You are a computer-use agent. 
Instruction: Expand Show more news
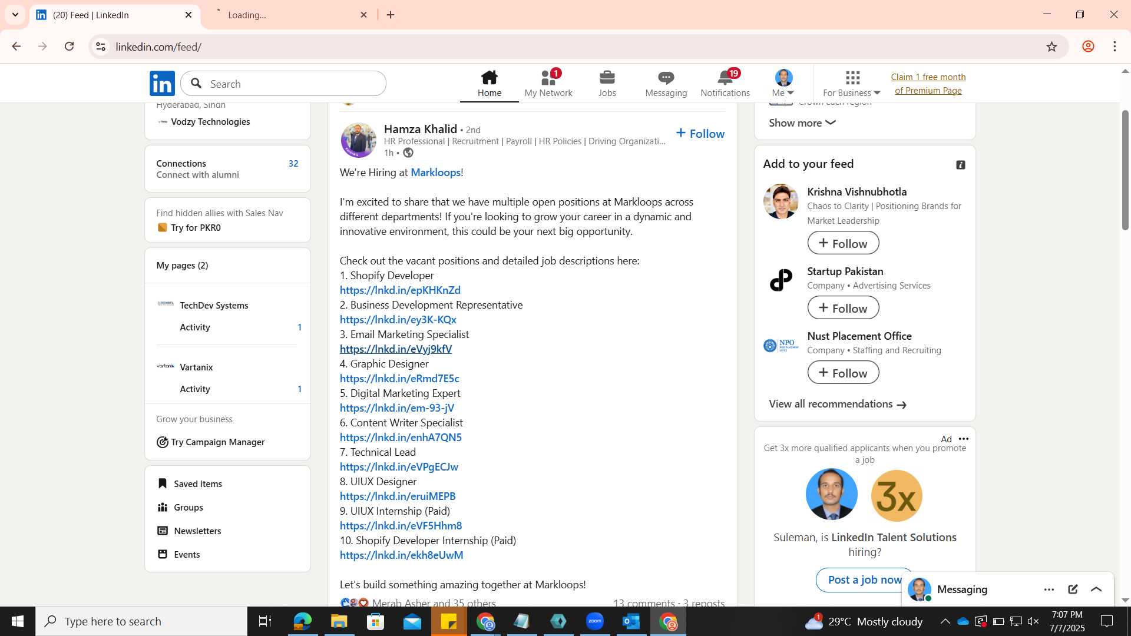[x=802, y=122]
